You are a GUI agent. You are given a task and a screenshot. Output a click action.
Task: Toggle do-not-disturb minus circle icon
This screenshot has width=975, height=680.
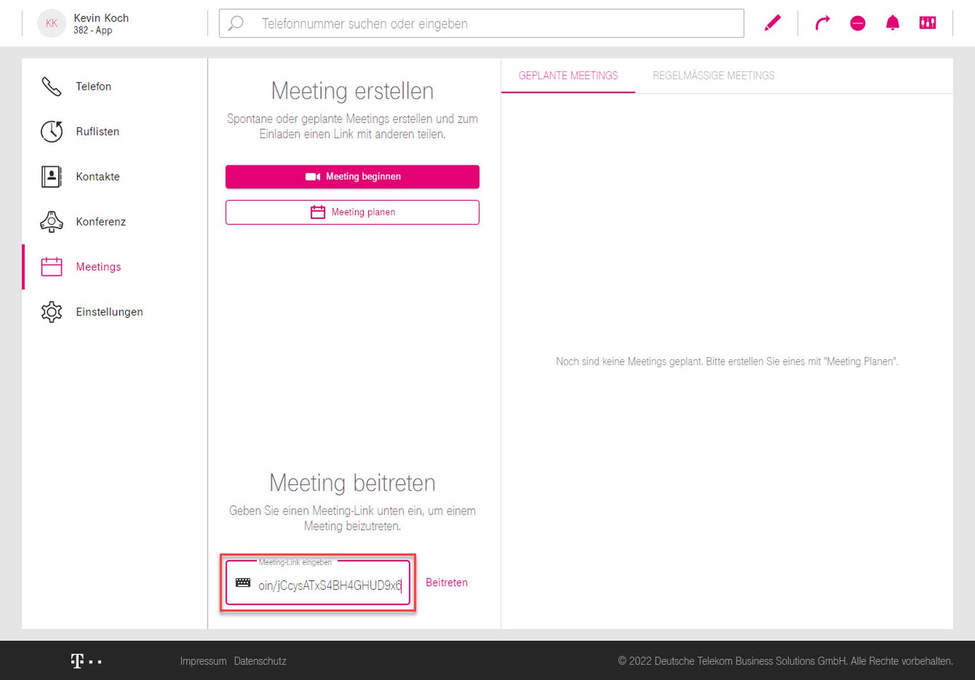click(x=858, y=23)
